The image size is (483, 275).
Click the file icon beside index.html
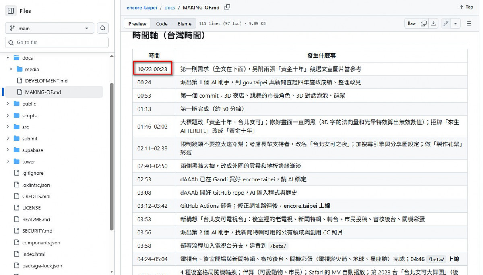pyautogui.click(x=17, y=254)
